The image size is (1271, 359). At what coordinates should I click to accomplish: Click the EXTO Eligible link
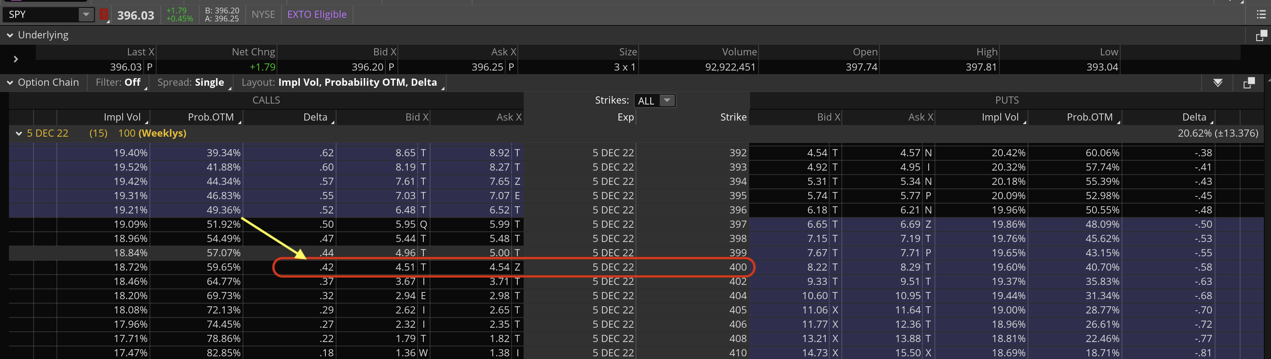(317, 14)
